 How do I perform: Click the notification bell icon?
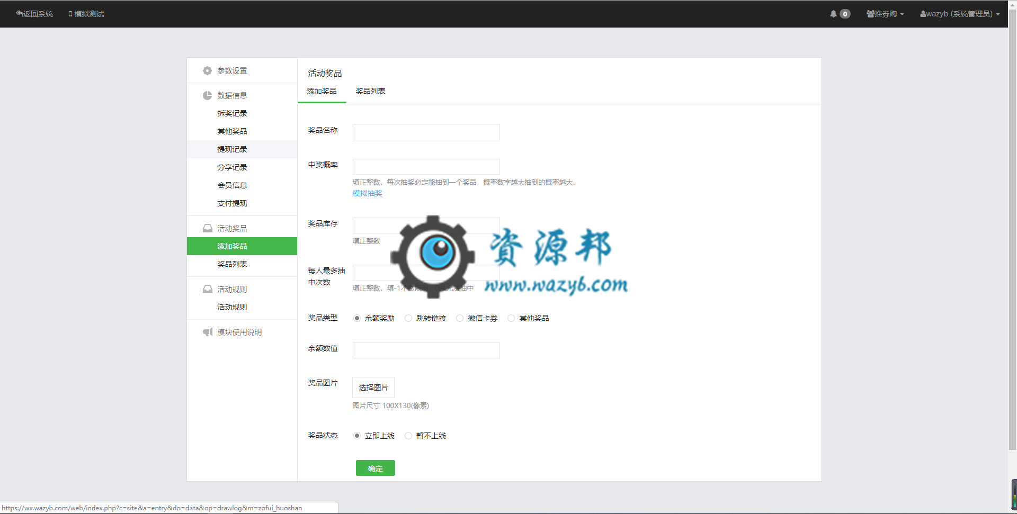point(833,14)
